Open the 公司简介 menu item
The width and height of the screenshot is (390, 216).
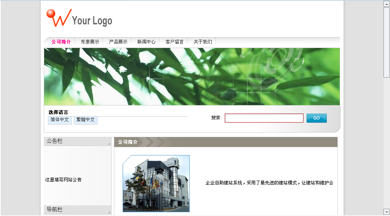click(x=61, y=42)
